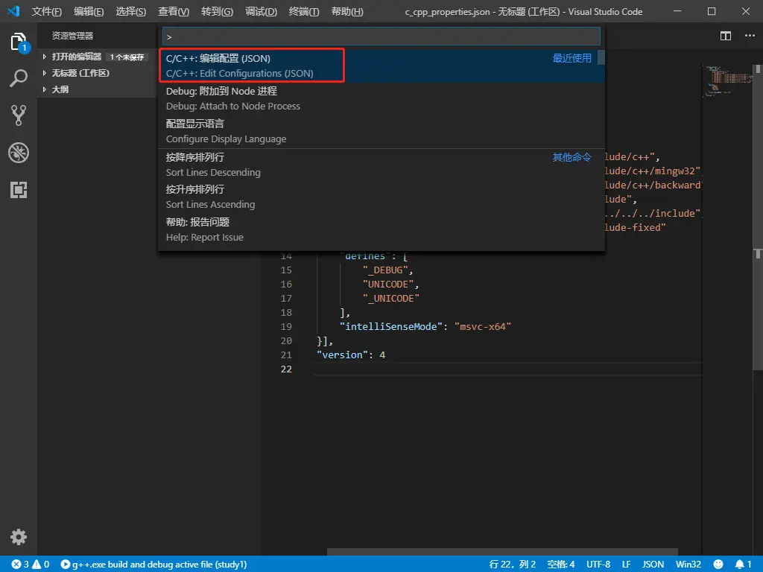763x572 pixels.
Task: Change the JSON language mode in status bar
Action: 653,565
